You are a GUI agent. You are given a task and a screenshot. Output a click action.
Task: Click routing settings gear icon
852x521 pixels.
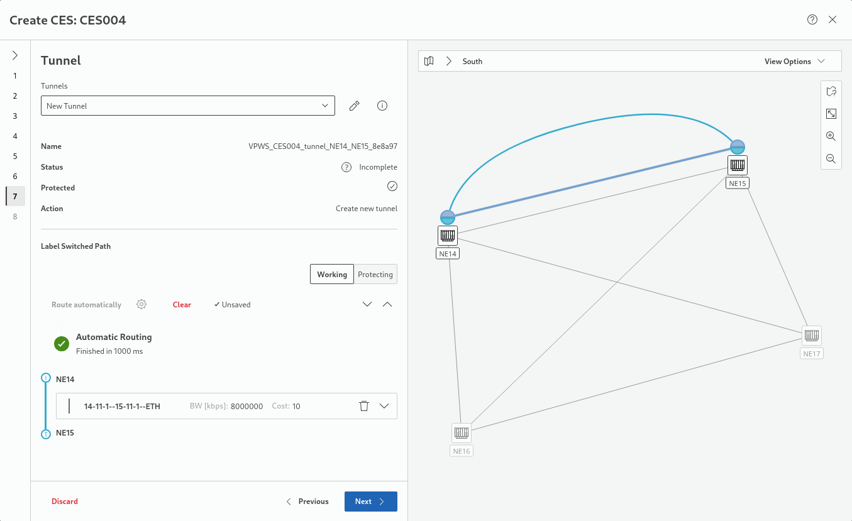(x=141, y=305)
